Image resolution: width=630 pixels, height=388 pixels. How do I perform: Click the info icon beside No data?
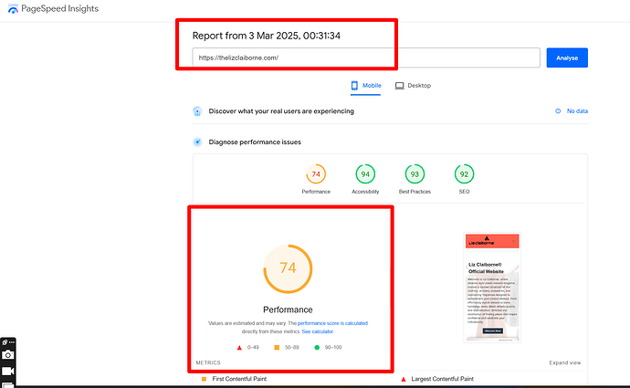[558, 111]
